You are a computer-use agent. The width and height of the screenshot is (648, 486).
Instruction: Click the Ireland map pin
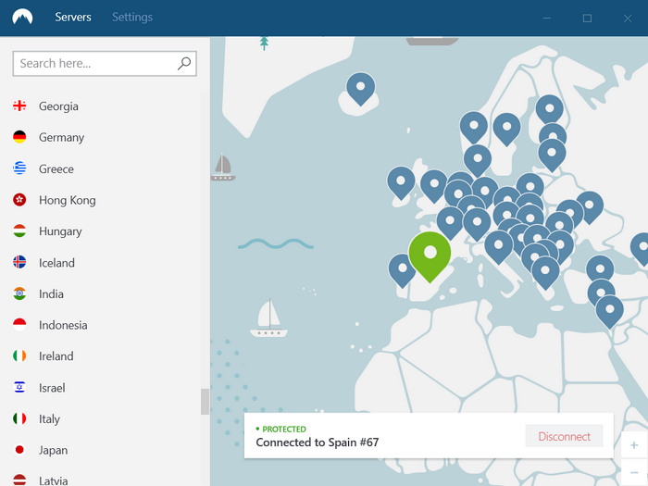pyautogui.click(x=401, y=181)
